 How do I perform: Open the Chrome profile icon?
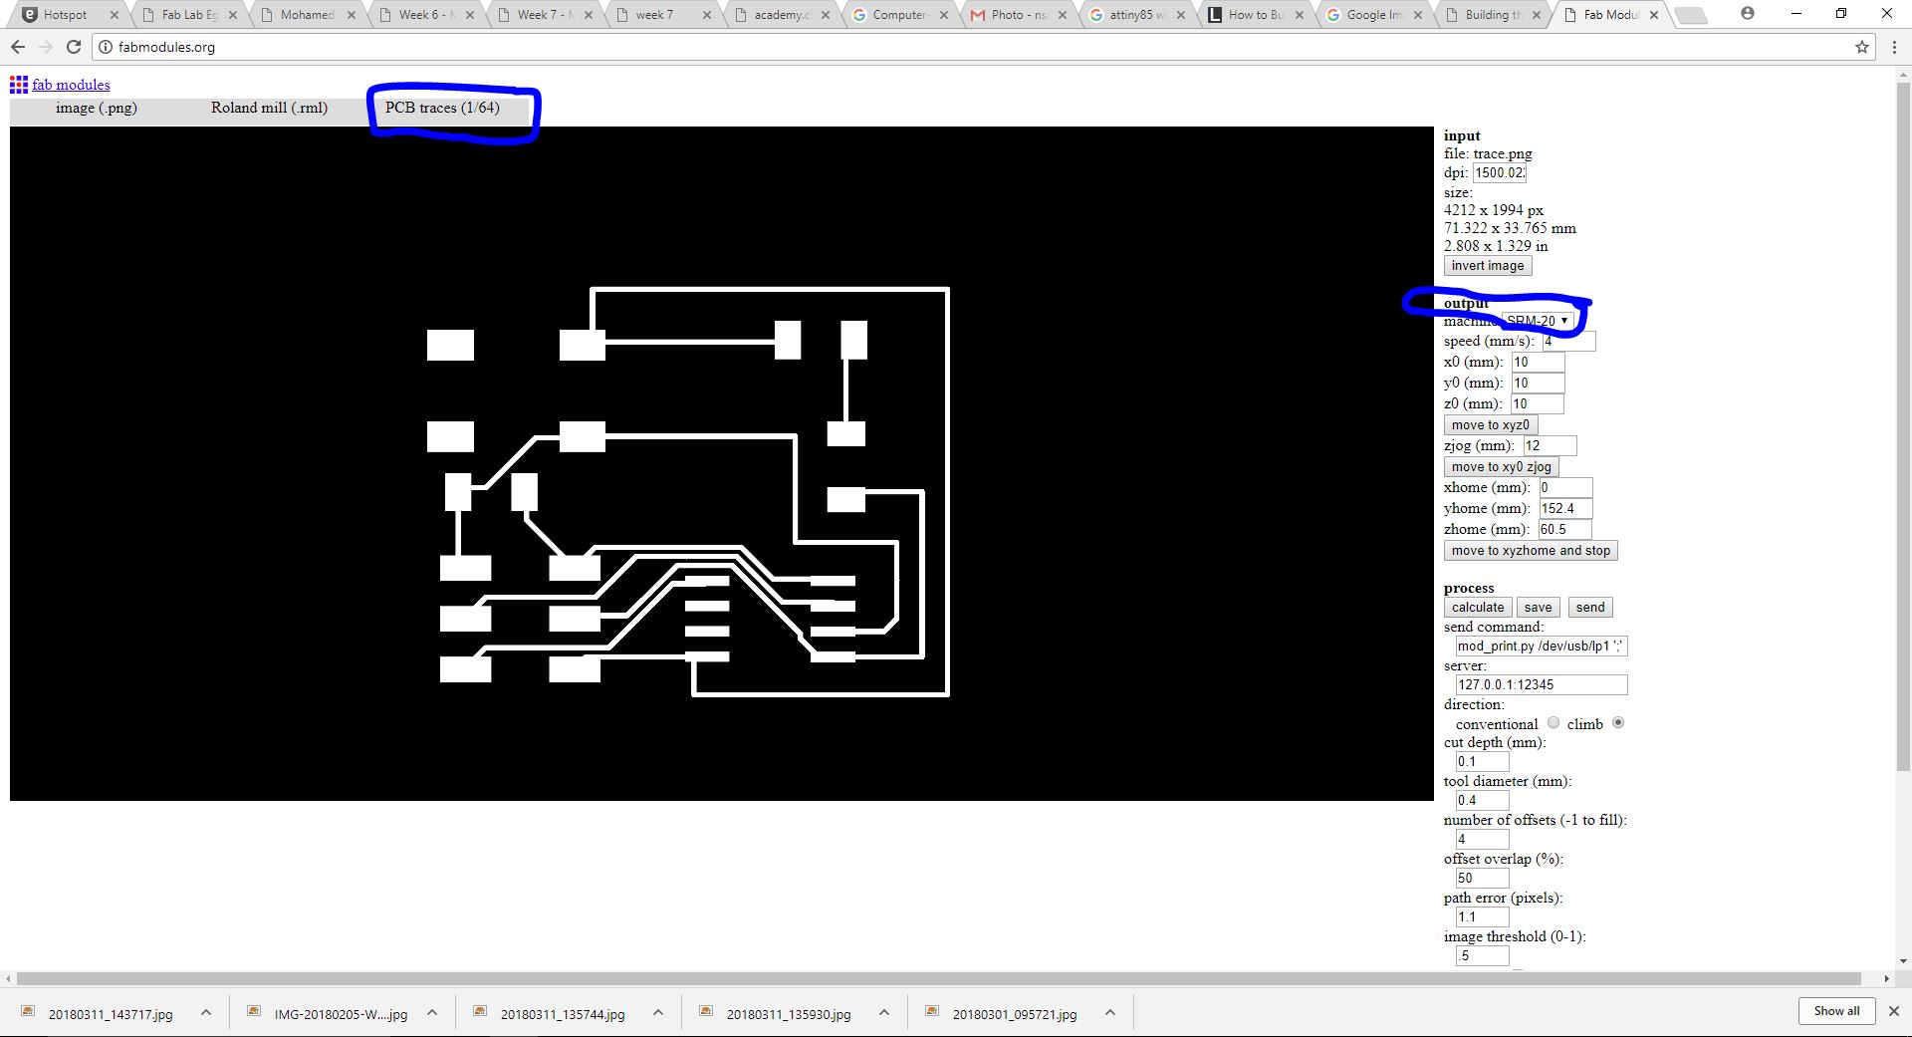click(x=1748, y=14)
